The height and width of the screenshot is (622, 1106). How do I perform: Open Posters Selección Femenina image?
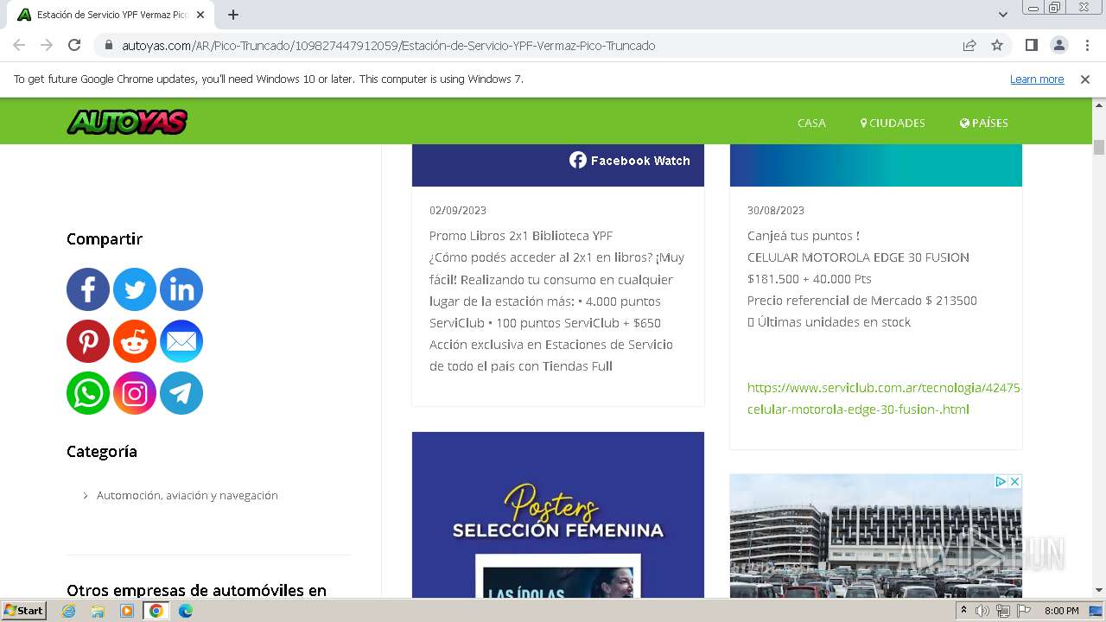coord(558,515)
